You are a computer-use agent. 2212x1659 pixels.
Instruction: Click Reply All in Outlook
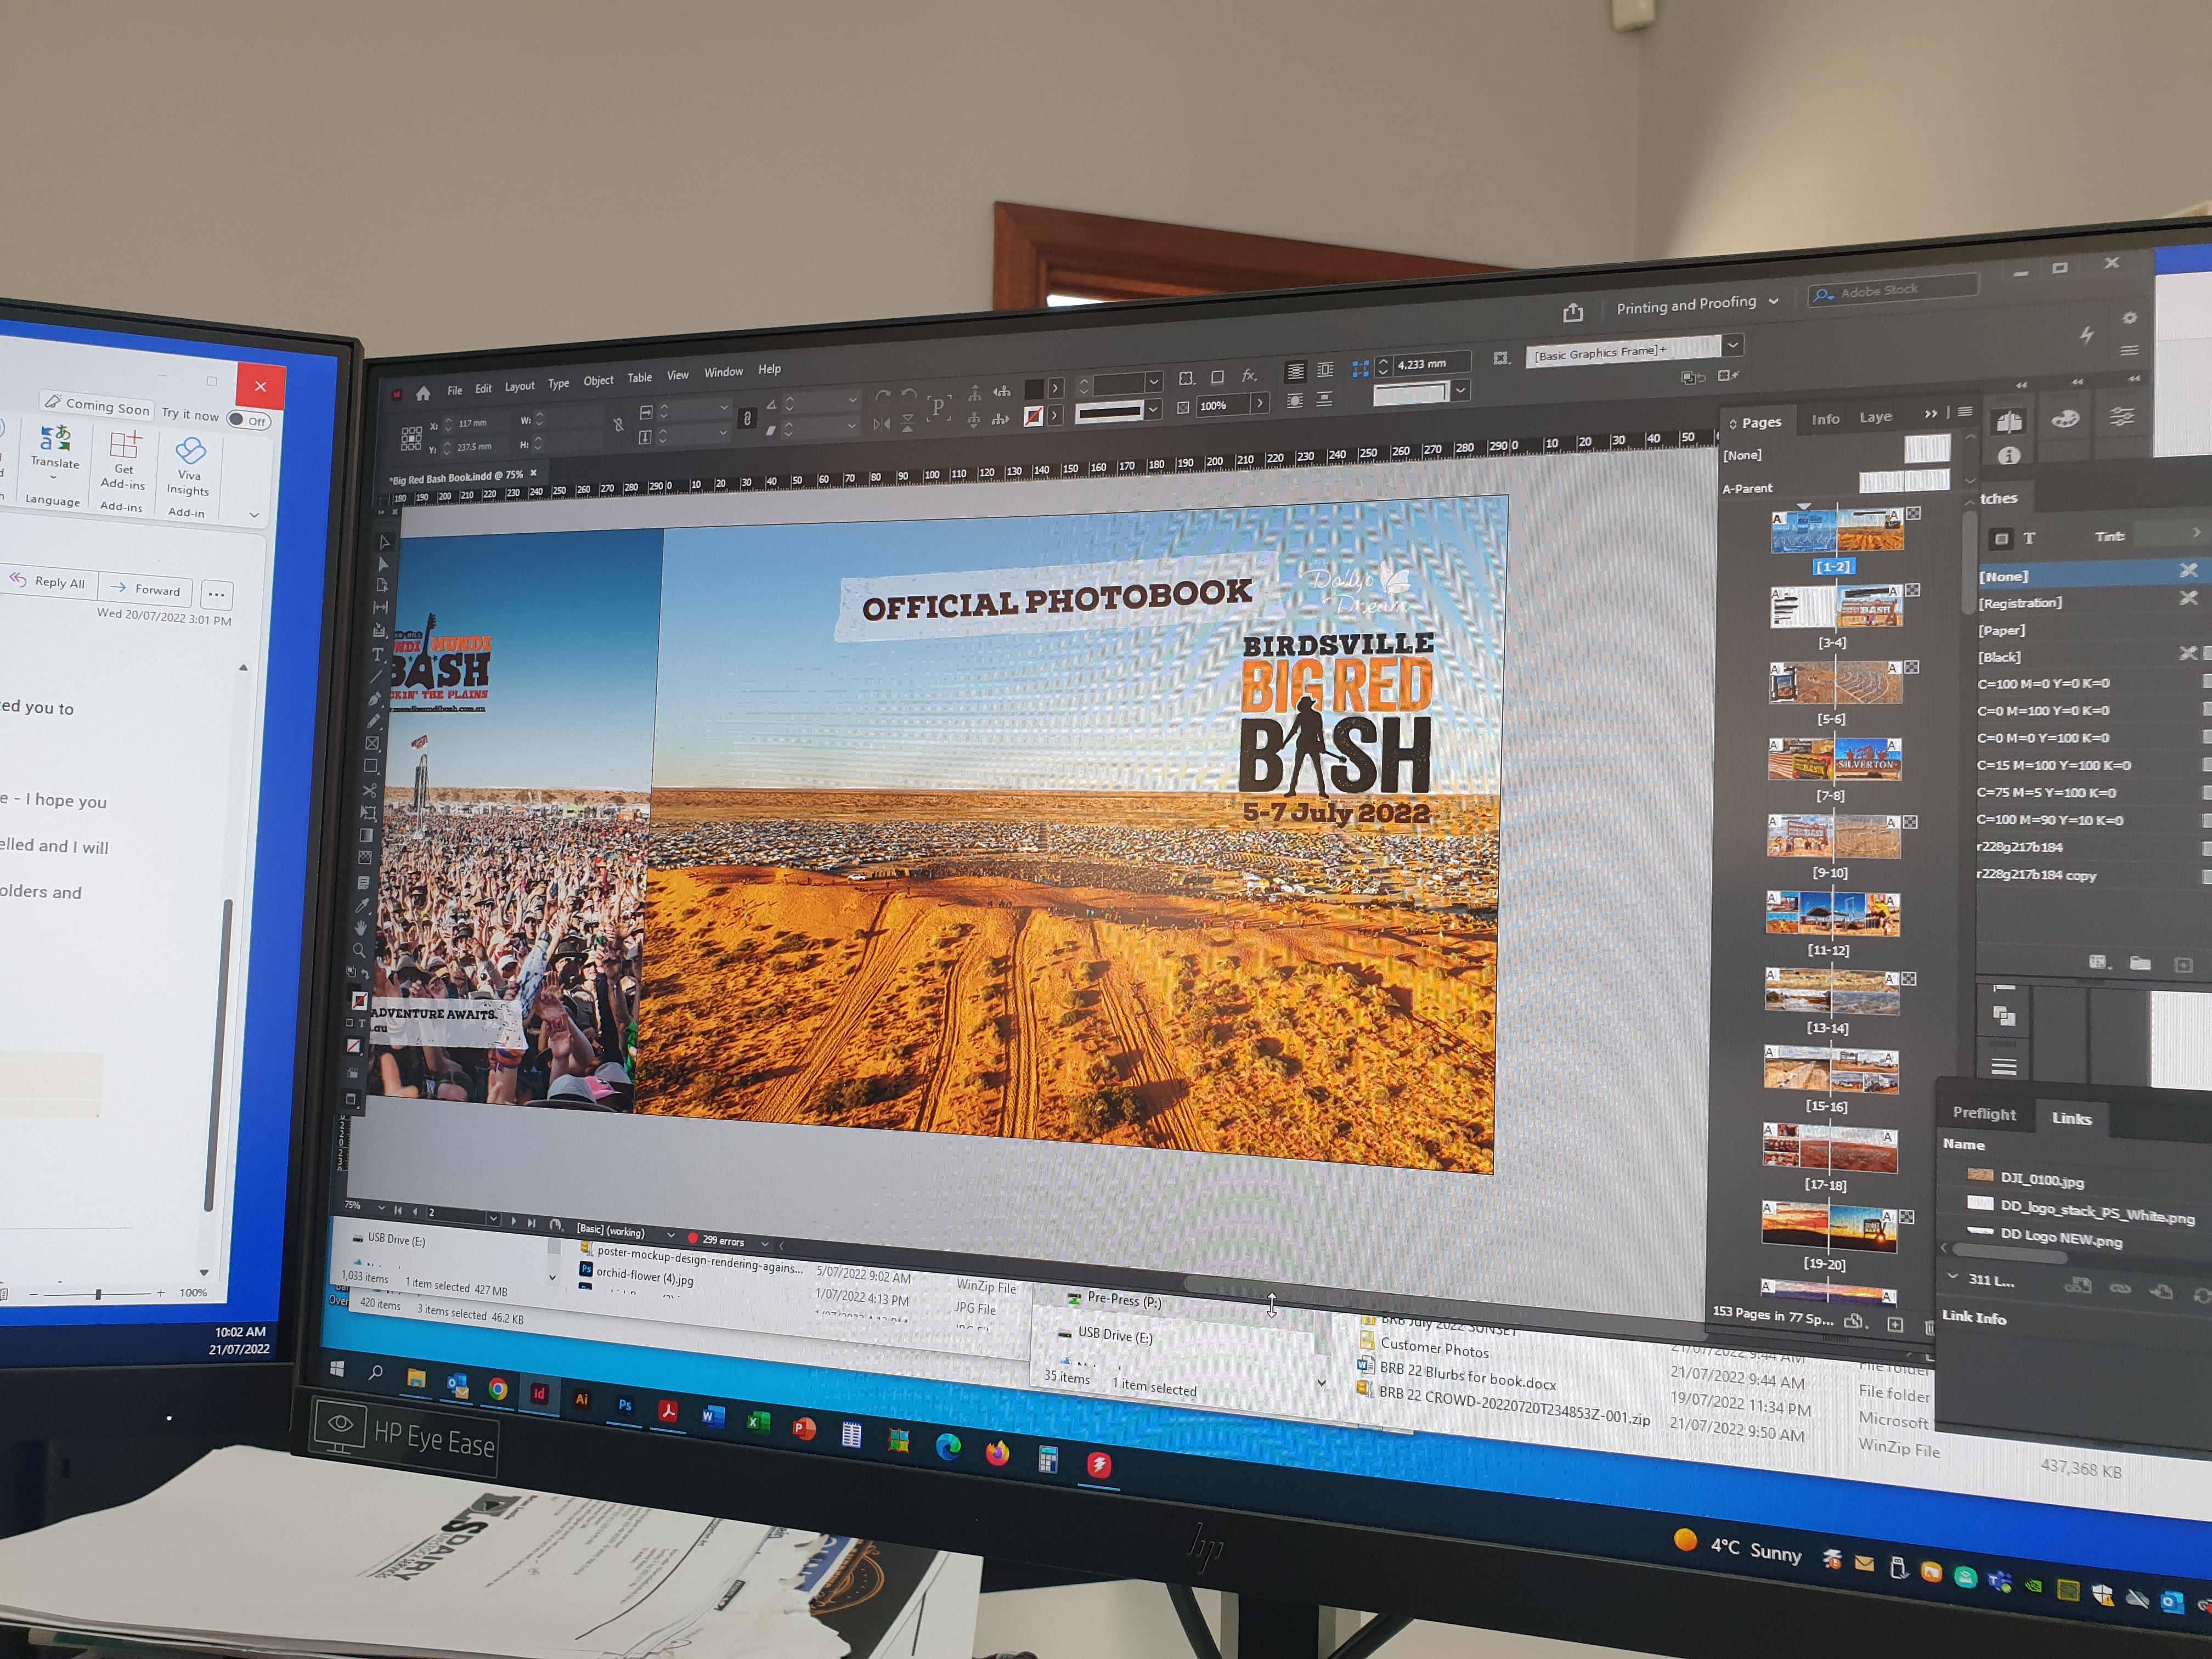click(x=48, y=582)
